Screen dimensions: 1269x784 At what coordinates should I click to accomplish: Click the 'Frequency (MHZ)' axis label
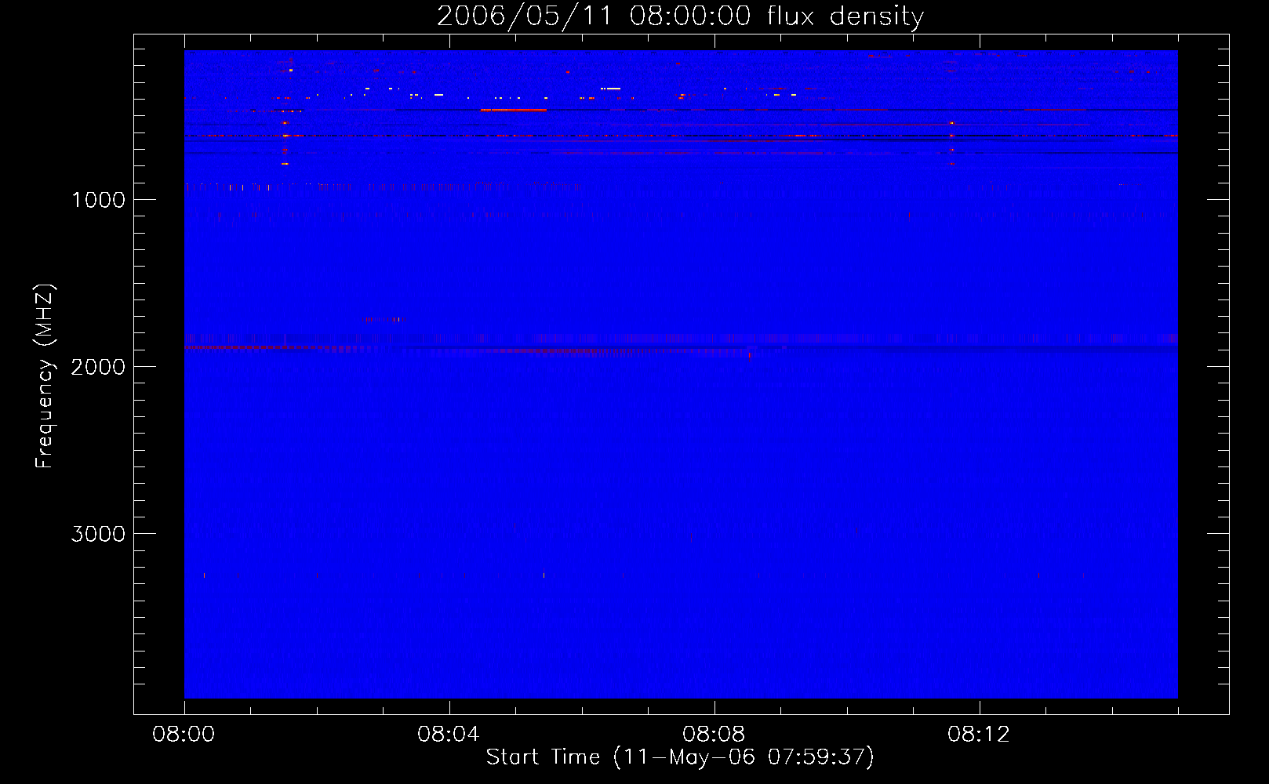[45, 376]
